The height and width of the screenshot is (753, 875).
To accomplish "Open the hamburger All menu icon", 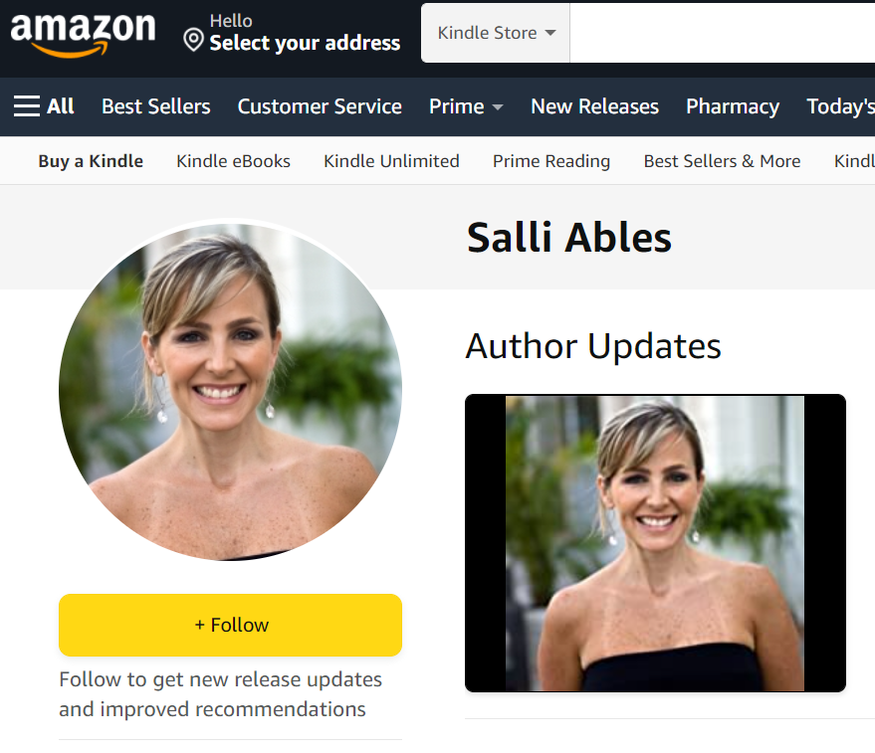I will [27, 106].
